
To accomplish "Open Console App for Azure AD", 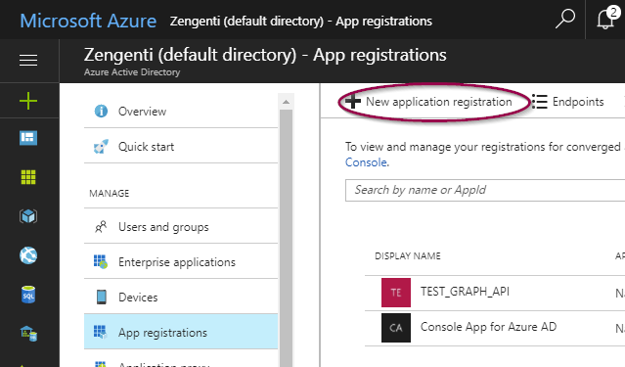I will coord(488,327).
